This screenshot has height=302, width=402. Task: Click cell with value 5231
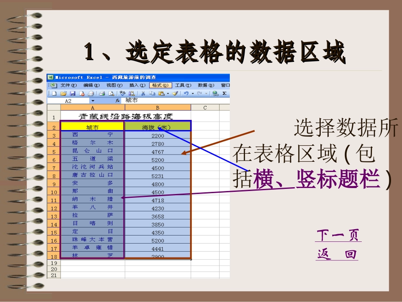(158, 176)
